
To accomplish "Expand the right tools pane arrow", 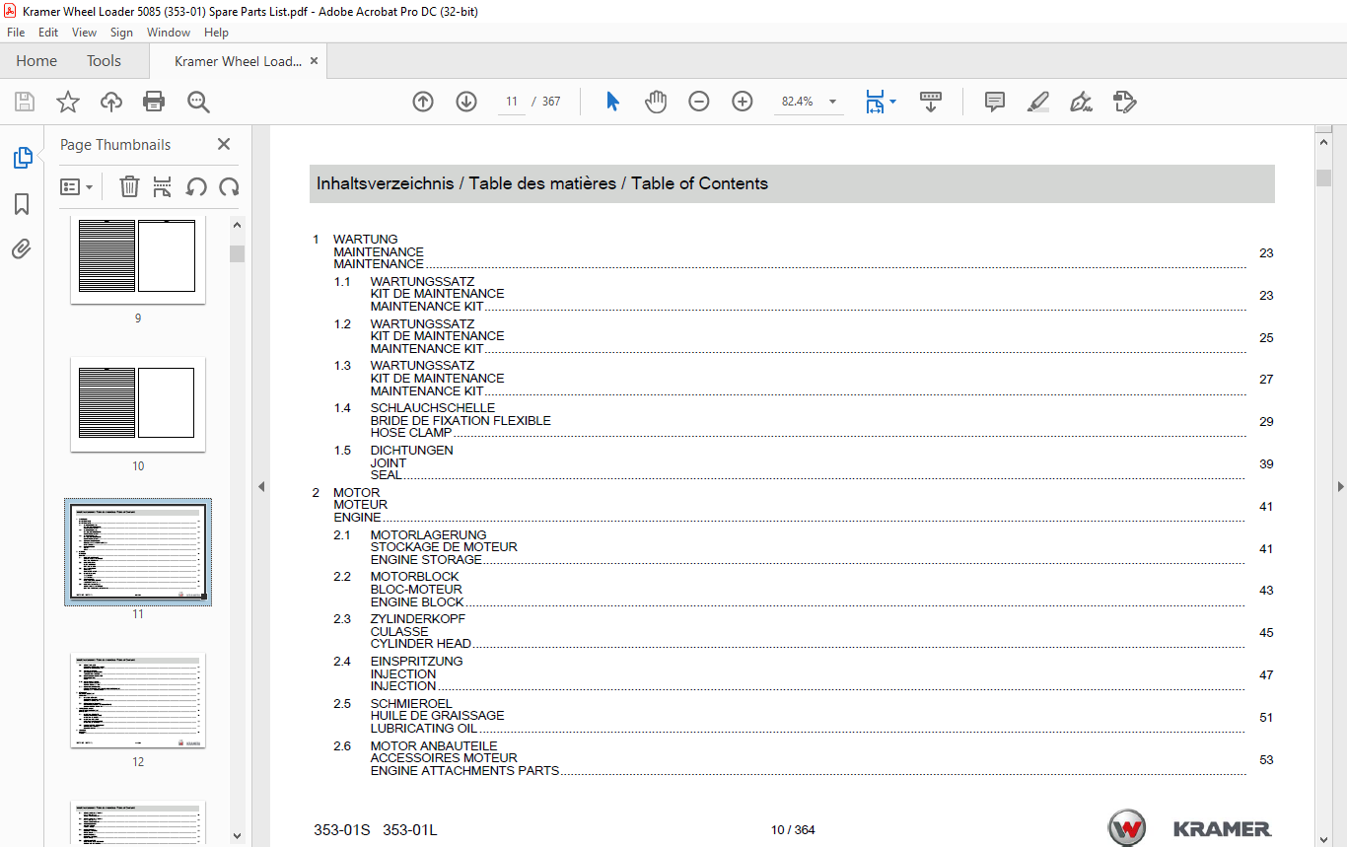I will 1340,486.
